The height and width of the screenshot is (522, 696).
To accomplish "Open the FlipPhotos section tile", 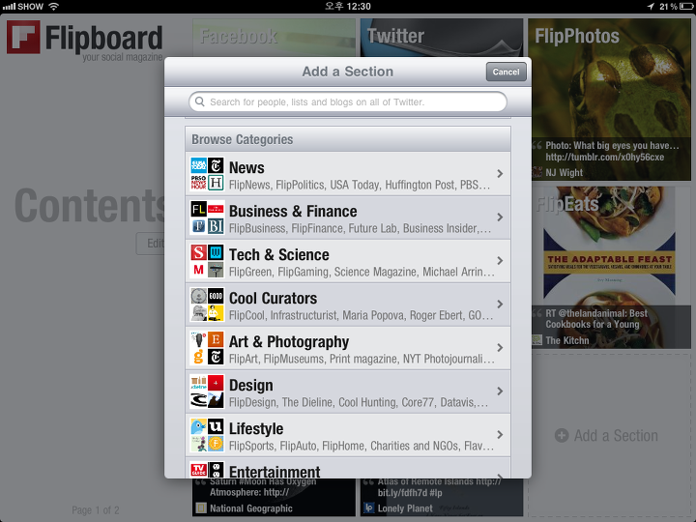I will (609, 100).
